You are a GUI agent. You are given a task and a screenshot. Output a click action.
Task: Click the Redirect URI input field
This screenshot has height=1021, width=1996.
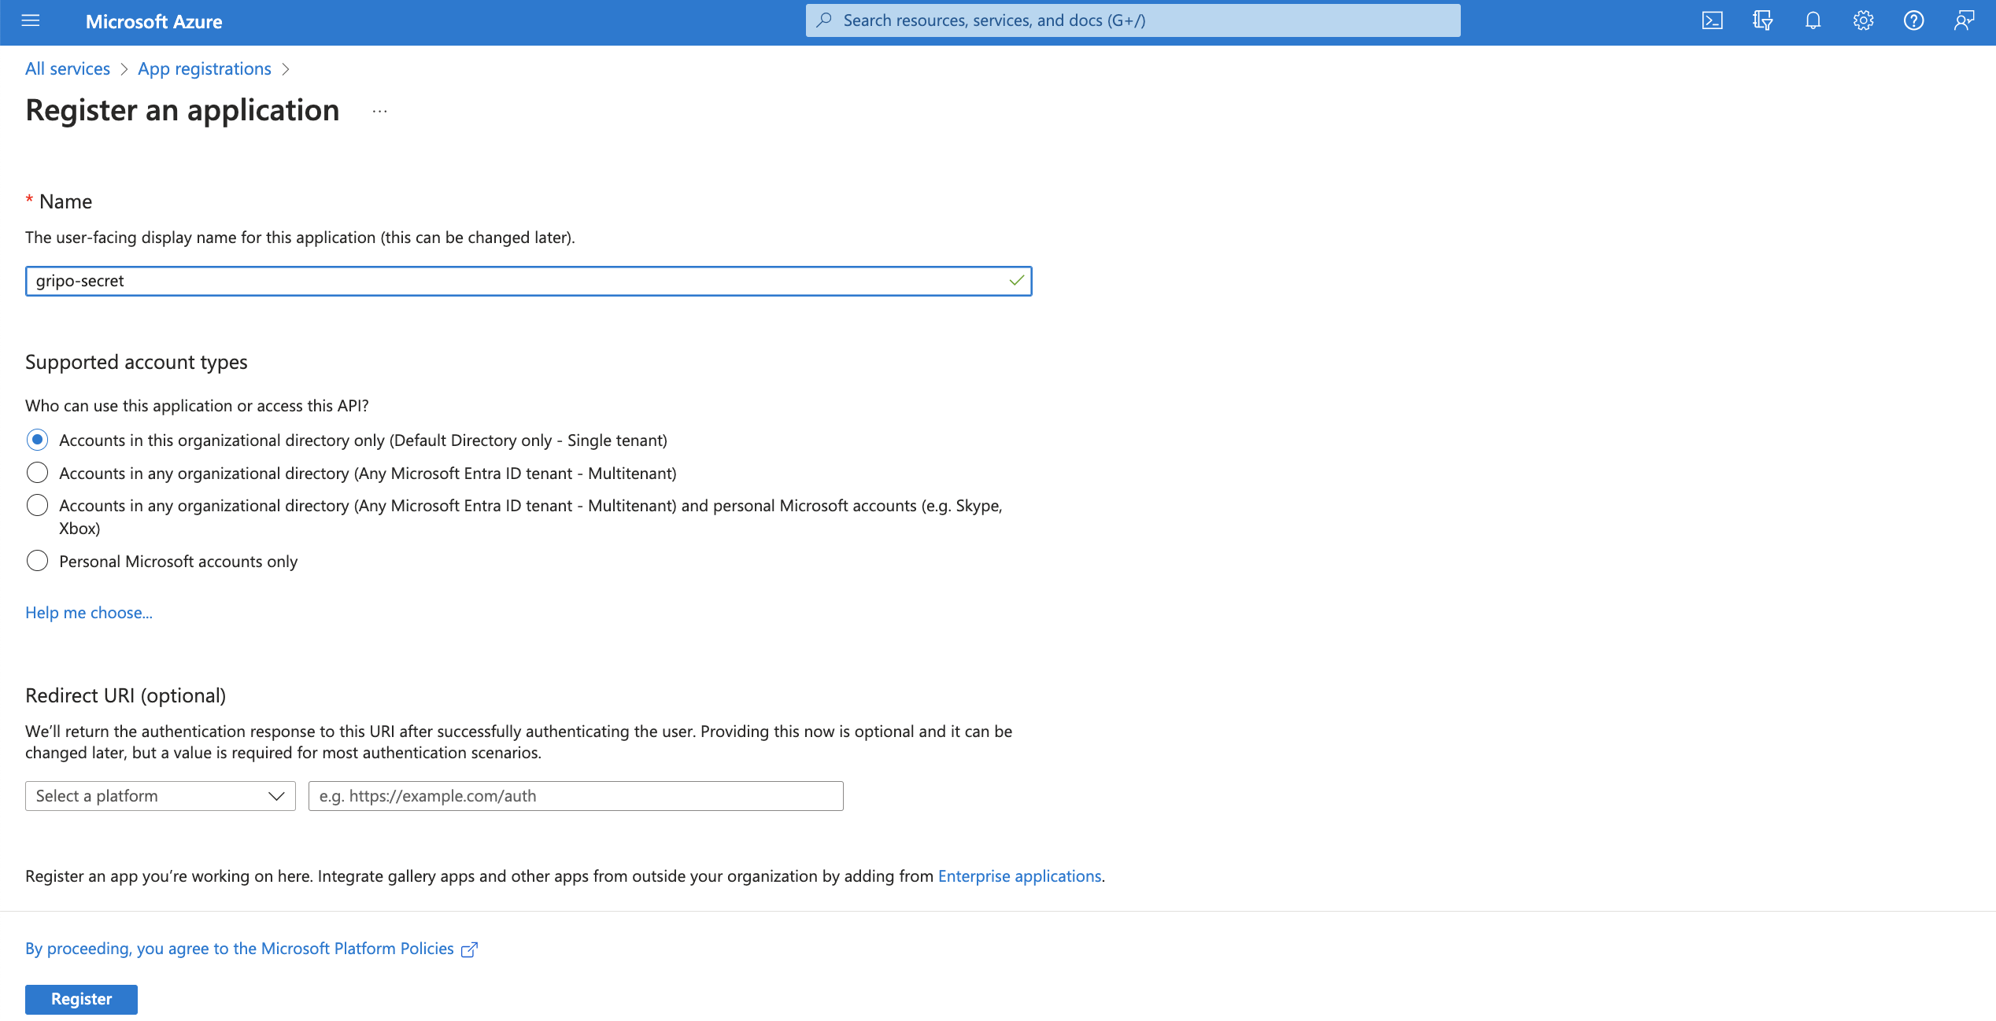575,796
